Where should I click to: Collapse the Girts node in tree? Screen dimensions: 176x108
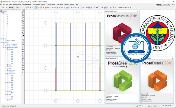tap(5, 95)
